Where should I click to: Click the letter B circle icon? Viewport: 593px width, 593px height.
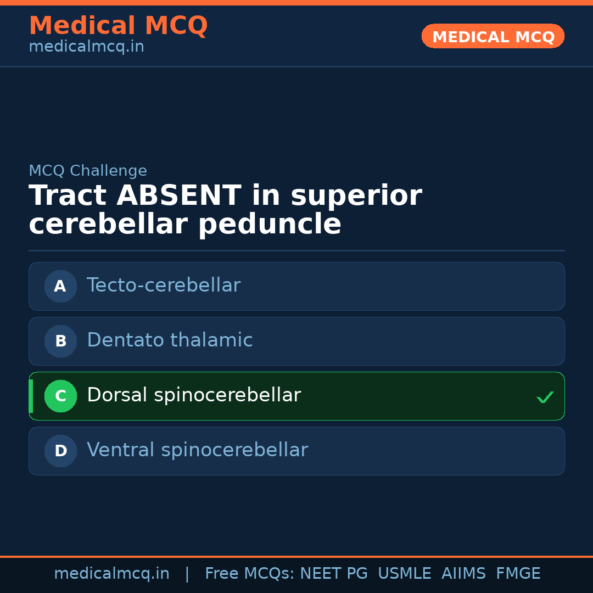[60, 341]
